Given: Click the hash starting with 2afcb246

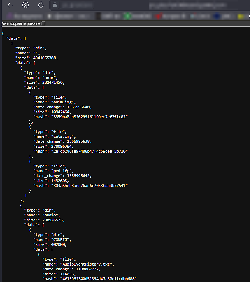Looking at the screenshot, I should (x=89, y=151).
